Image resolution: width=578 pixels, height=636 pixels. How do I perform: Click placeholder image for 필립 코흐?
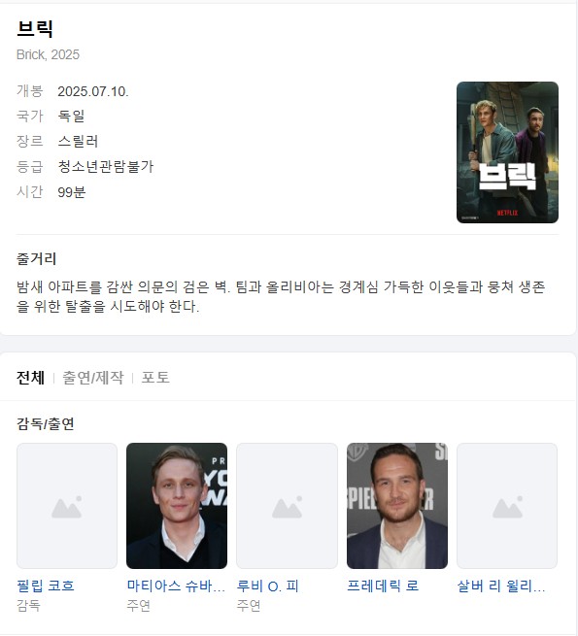coord(67,506)
